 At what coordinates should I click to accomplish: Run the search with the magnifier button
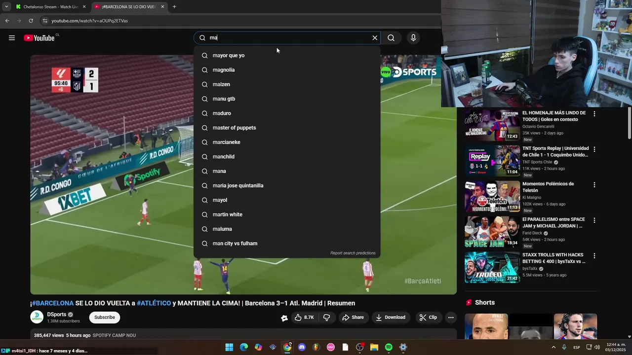[391, 38]
